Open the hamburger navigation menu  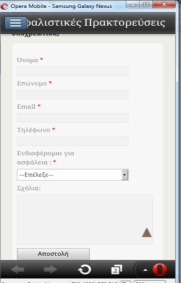coord(16,23)
